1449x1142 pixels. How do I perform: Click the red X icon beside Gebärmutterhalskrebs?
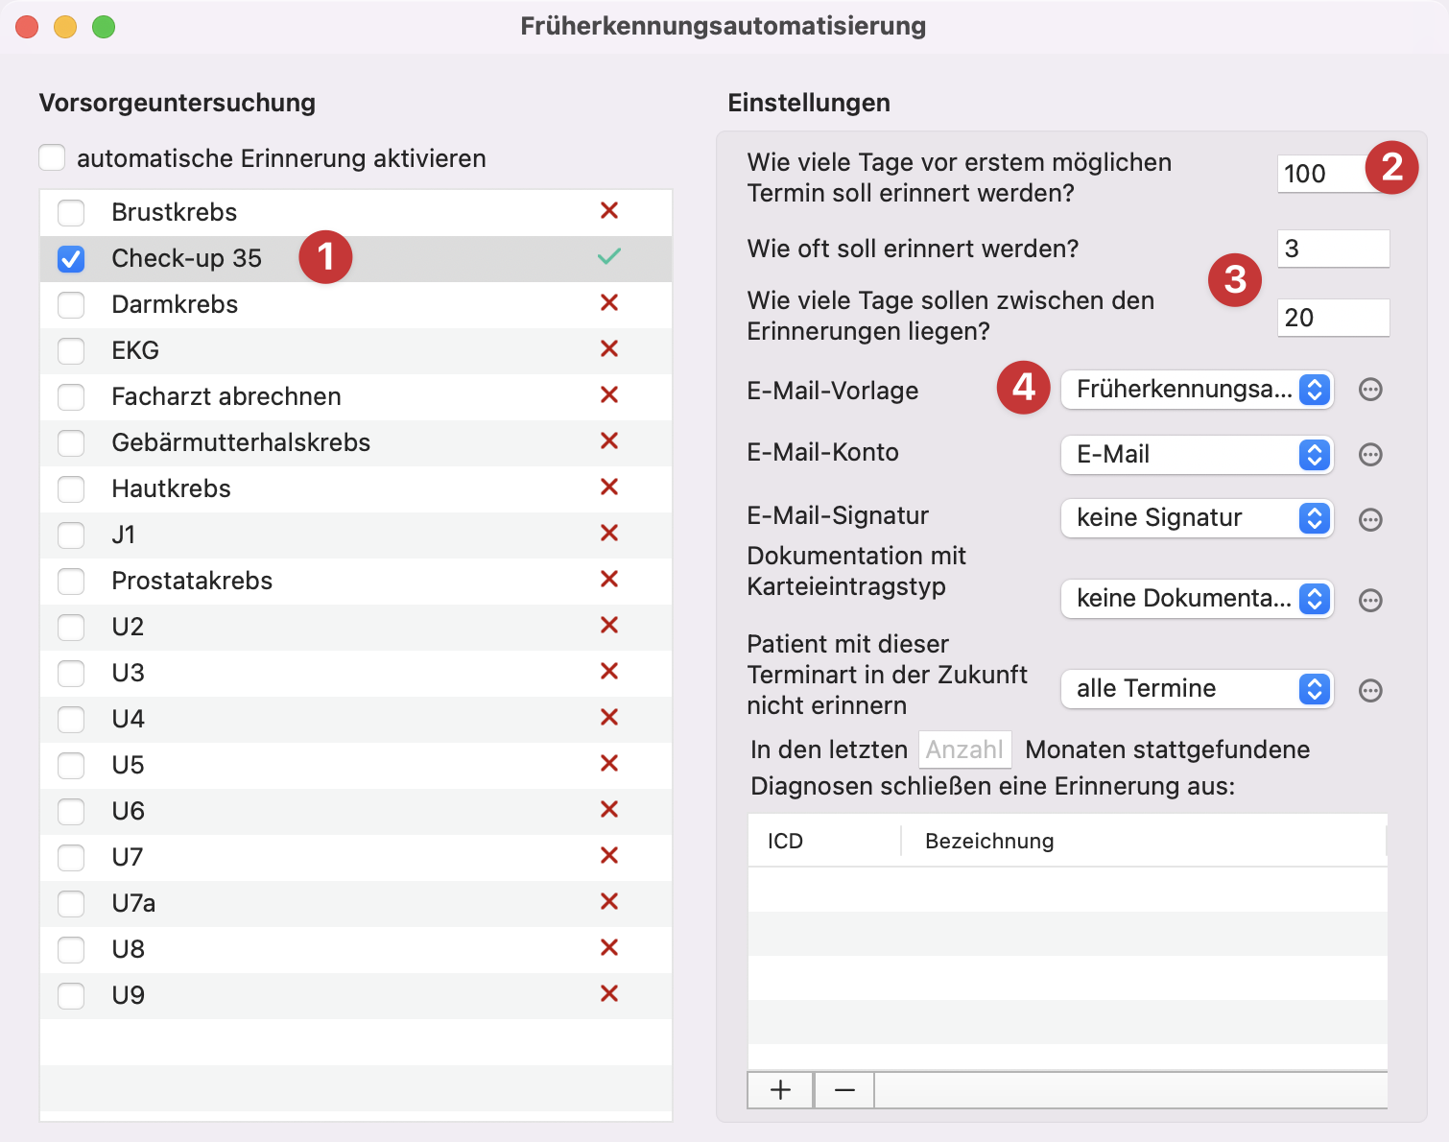coord(608,440)
